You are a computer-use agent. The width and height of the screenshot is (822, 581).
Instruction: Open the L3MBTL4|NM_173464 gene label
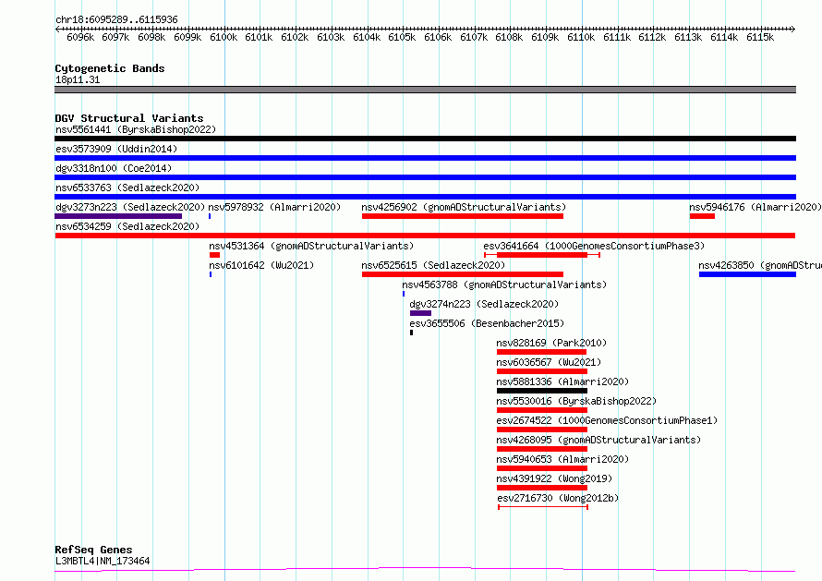pyautogui.click(x=103, y=561)
